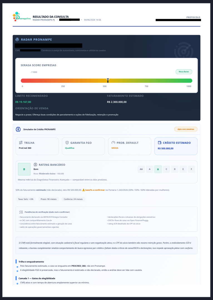This screenshot has width=213, height=300.
Task: Click the brain icon next to RATING BANCÁRIO
Action: [x=35, y=165]
